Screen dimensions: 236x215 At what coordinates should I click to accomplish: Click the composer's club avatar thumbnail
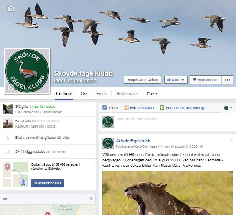pyautogui.click(x=108, y=122)
